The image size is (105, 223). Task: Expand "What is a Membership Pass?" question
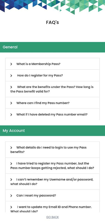click(52, 64)
